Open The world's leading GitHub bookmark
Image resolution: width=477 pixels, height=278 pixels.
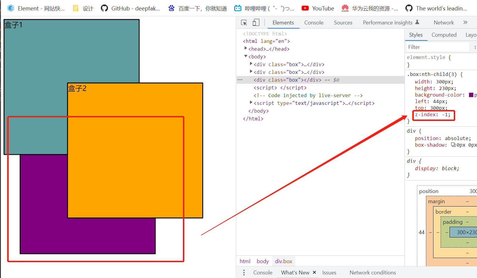436,8
